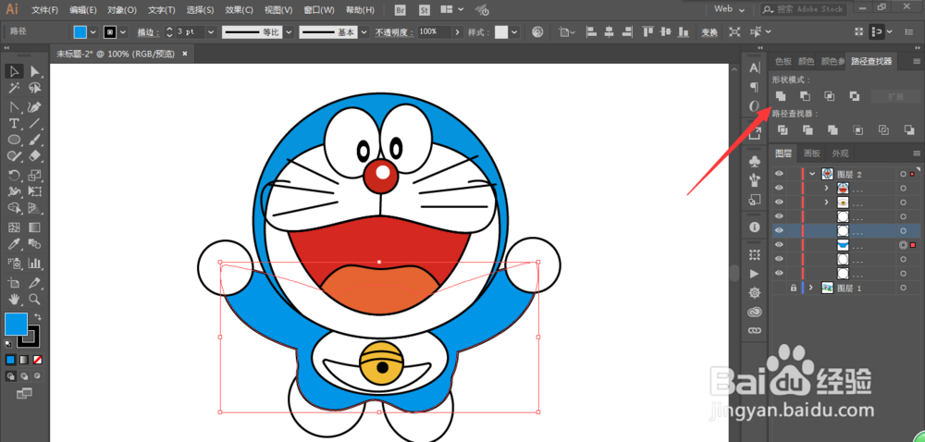The height and width of the screenshot is (442, 925).
Task: Click the Minus Back pathfinder icon
Action: 908,129
